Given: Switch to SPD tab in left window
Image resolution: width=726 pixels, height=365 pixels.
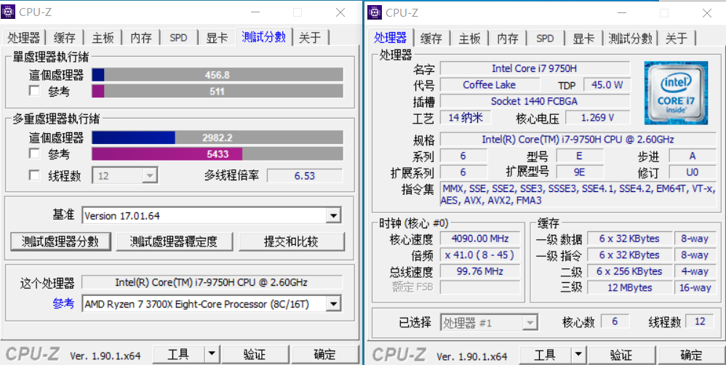Looking at the screenshot, I should click(x=178, y=38).
